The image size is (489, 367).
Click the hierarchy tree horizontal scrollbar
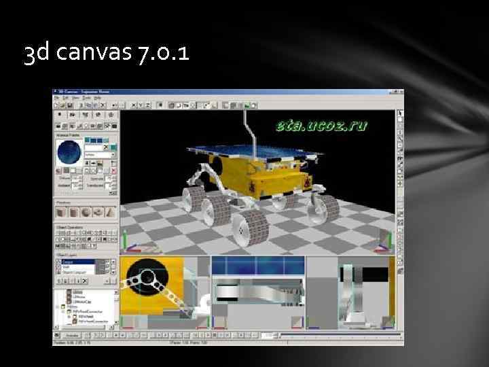(84, 328)
